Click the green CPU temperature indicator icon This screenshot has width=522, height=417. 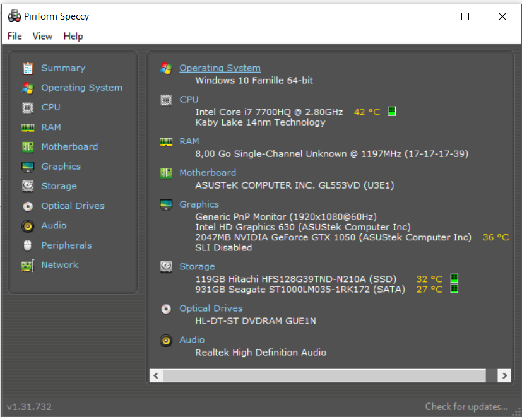pos(391,112)
